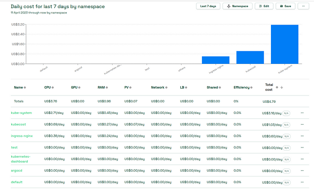314x189 pixels.
Task: Click the kube-system bar in the chart
Action: tap(284, 44)
